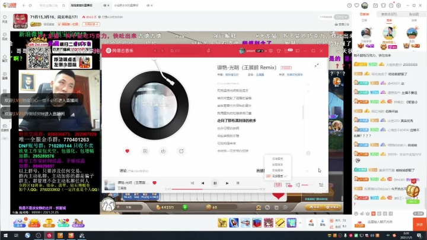427x240 pixels.
Task: Click the 评论 comments heading
Action: 123,170
